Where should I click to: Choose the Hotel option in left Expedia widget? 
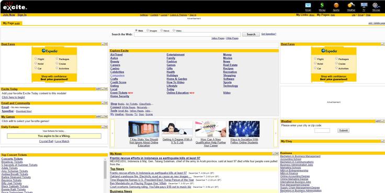[x=36, y=63]
